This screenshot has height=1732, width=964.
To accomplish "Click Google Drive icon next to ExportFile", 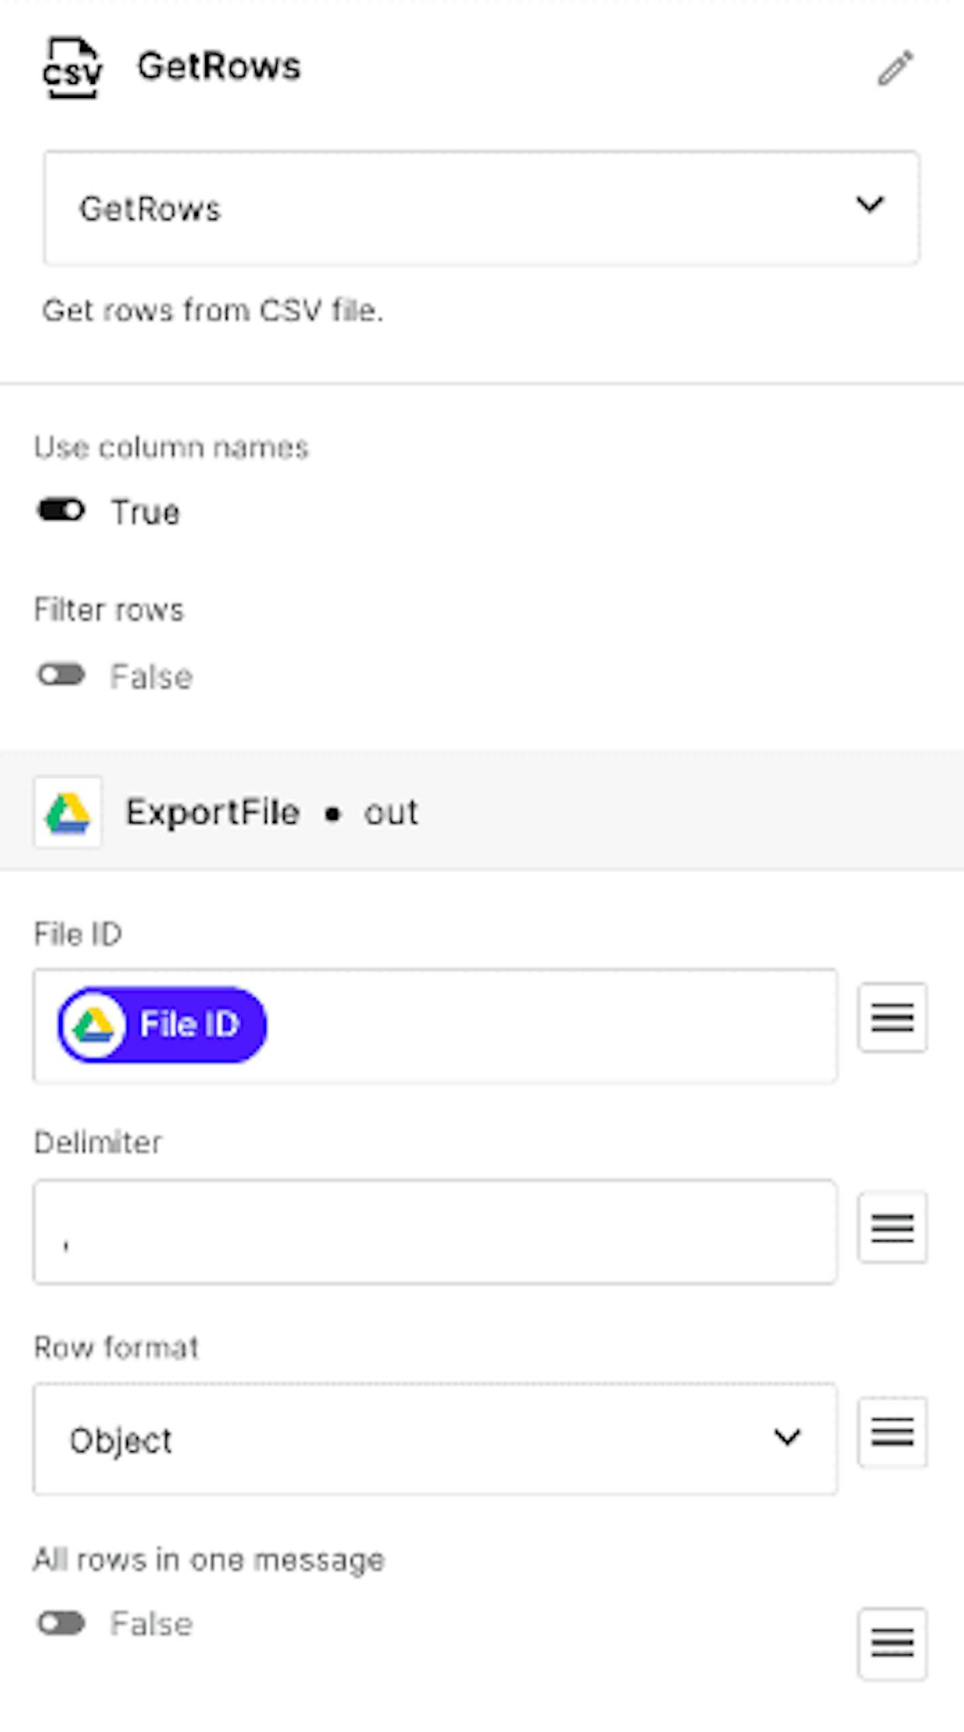I will click(68, 812).
